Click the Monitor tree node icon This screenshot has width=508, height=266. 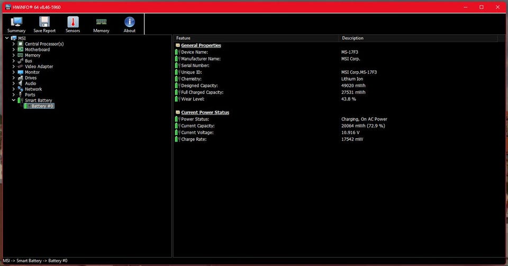pyautogui.click(x=21, y=72)
